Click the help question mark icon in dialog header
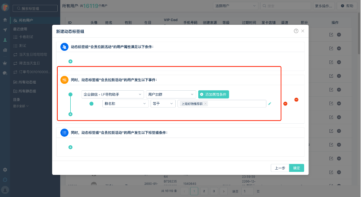The height and width of the screenshot is (197, 361). [x=296, y=31]
